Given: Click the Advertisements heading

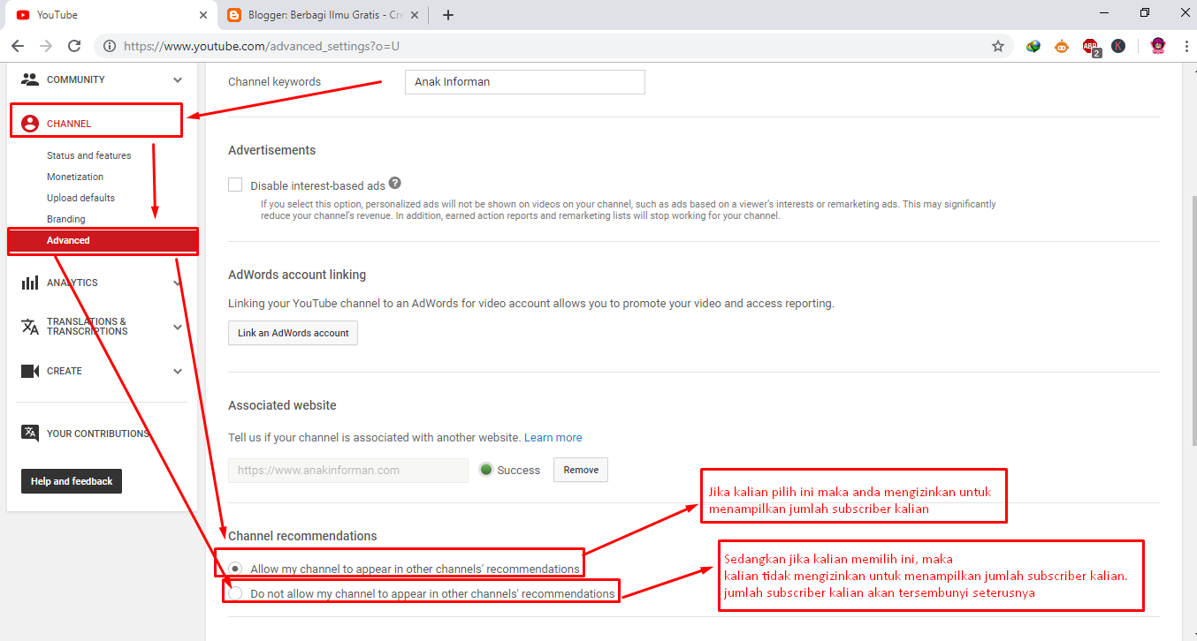Looking at the screenshot, I should tap(271, 150).
